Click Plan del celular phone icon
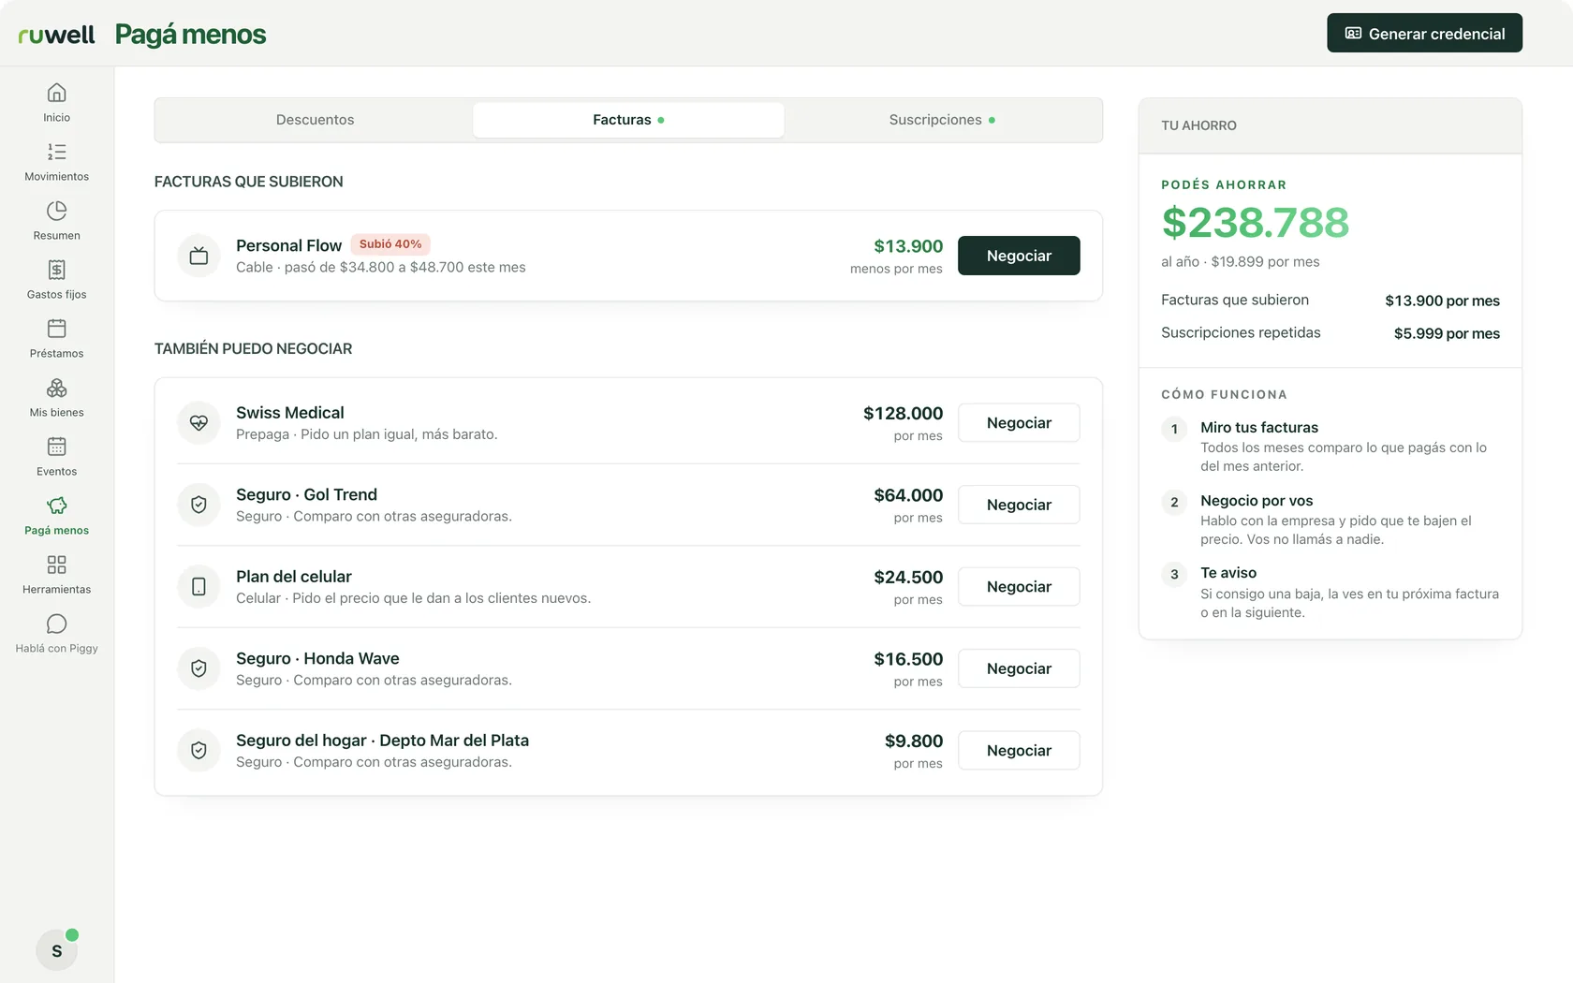This screenshot has width=1573, height=983. [x=198, y=587]
